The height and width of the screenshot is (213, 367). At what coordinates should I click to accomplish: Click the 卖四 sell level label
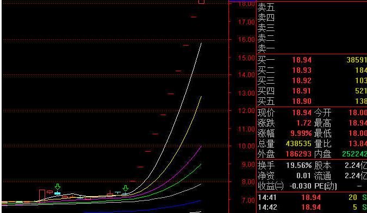pyautogui.click(x=266, y=17)
